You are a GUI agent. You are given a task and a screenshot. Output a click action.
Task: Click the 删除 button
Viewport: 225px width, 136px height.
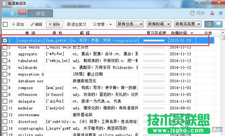[54, 24]
